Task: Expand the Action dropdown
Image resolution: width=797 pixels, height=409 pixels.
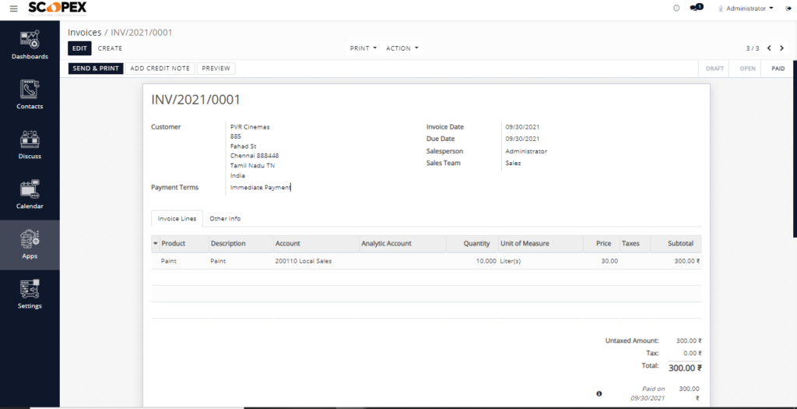Action: click(402, 48)
